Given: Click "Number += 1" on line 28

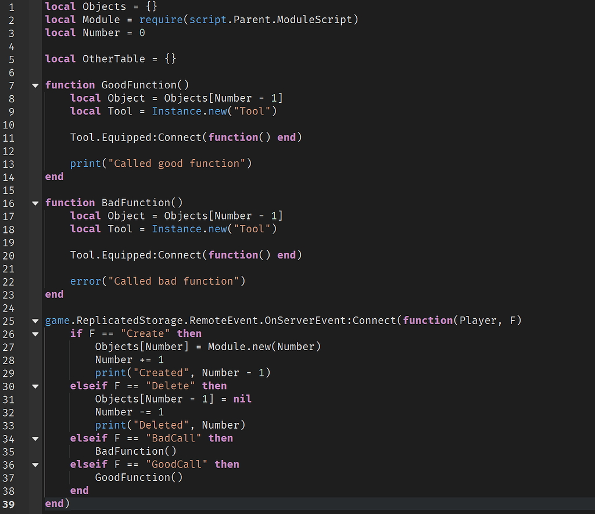Looking at the screenshot, I should (x=130, y=360).
